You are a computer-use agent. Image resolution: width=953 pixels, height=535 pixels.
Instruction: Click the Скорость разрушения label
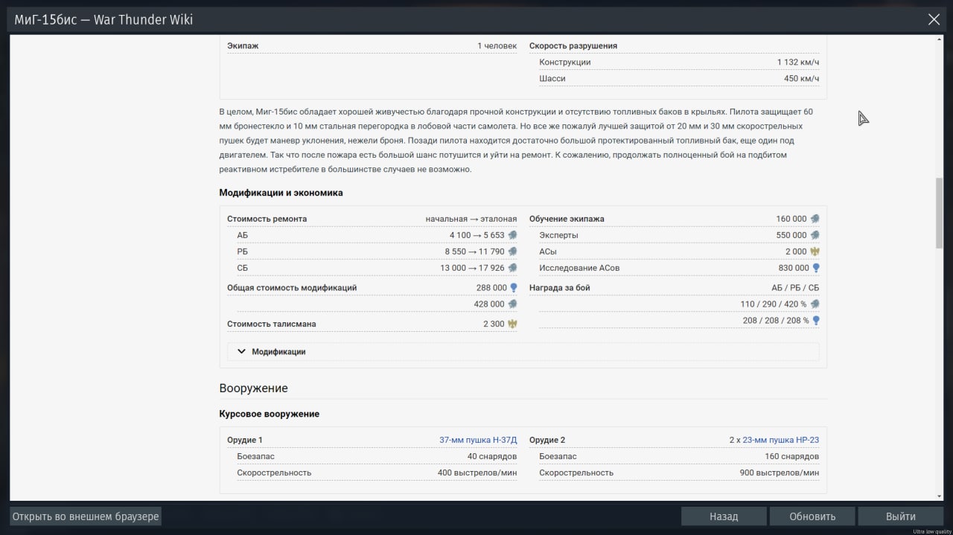[573, 45]
